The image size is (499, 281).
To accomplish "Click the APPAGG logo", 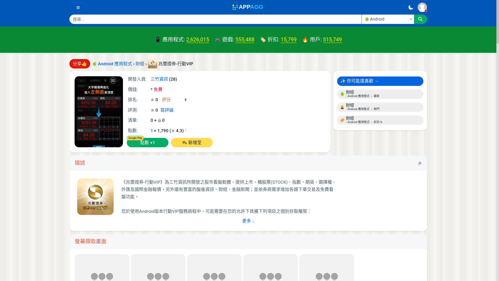I will click(x=248, y=7).
